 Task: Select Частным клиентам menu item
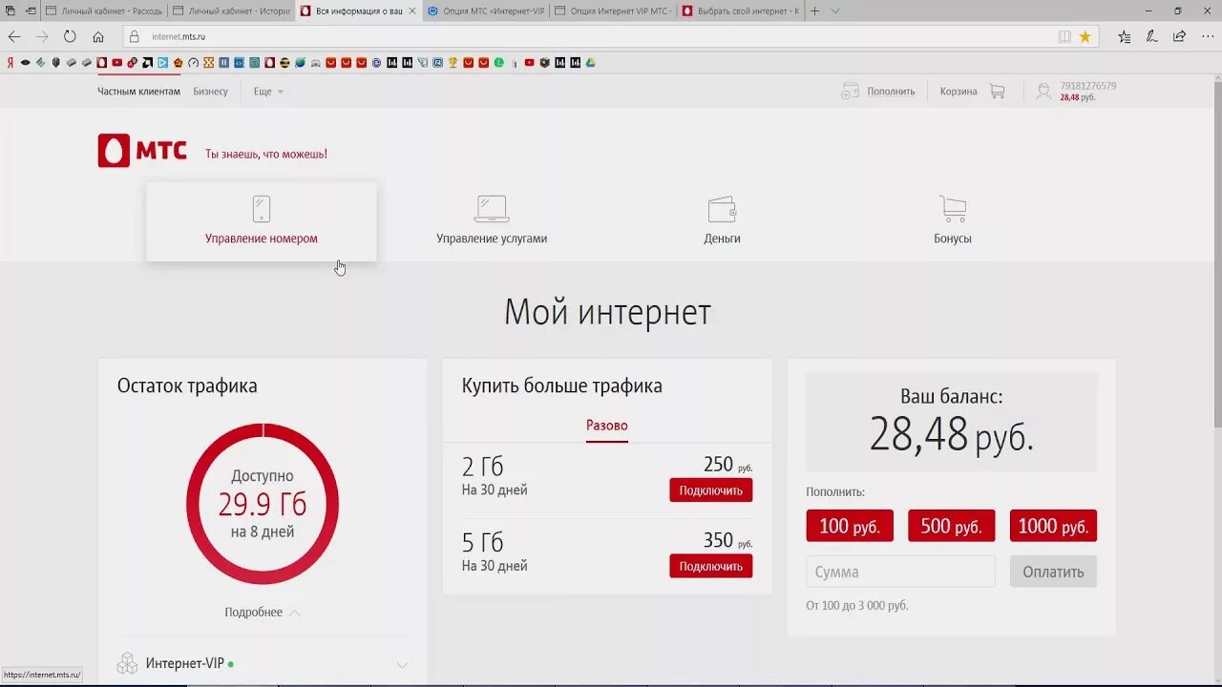click(138, 92)
